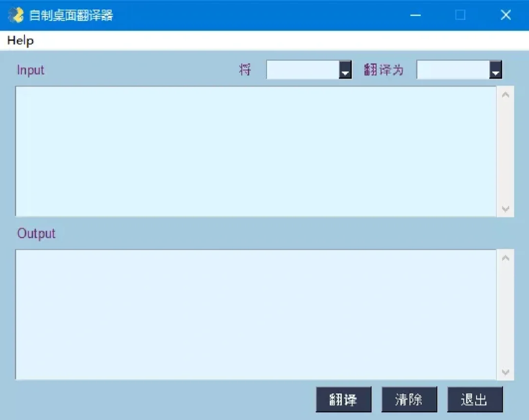Open the Help menu
Viewport: 529px width, 420px height.
21,40
